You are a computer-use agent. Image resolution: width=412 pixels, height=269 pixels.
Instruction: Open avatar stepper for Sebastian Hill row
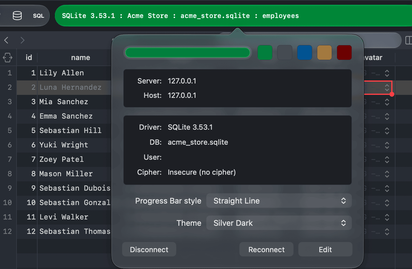[x=387, y=131]
